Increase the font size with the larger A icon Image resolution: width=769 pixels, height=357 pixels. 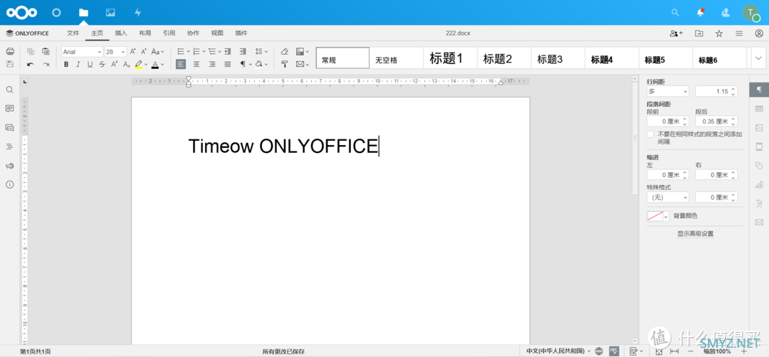point(133,51)
